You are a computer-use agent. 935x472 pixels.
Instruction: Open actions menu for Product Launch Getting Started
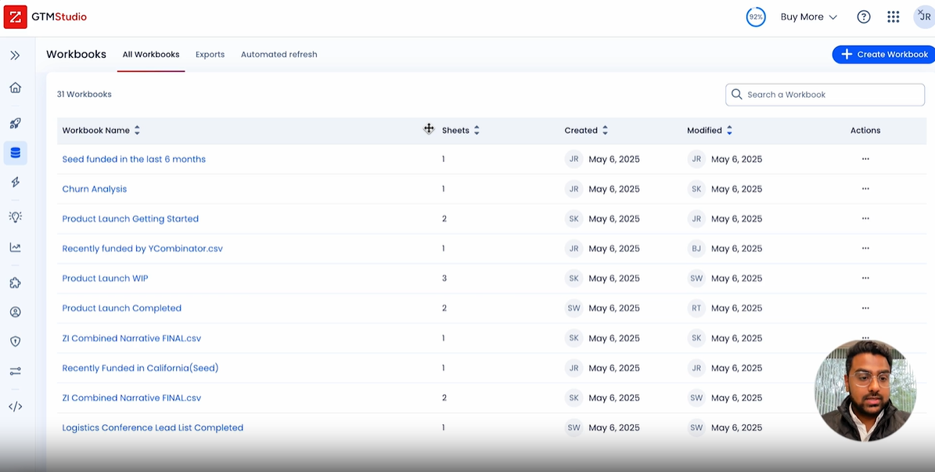(865, 218)
